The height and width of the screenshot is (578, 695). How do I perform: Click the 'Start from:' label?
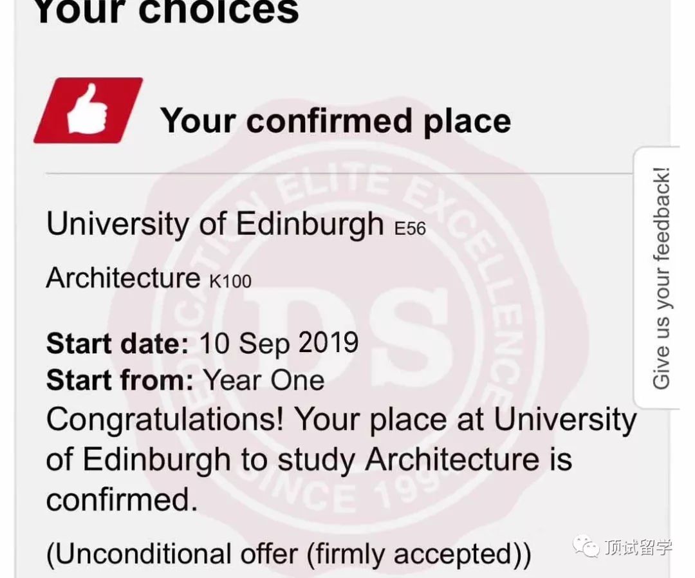pyautogui.click(x=120, y=380)
